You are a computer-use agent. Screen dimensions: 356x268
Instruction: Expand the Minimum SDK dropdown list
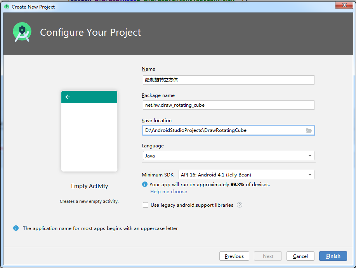247,175
